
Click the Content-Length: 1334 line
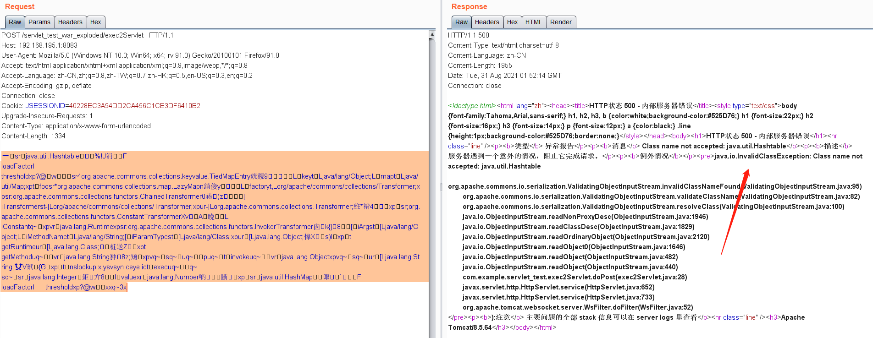coord(33,136)
